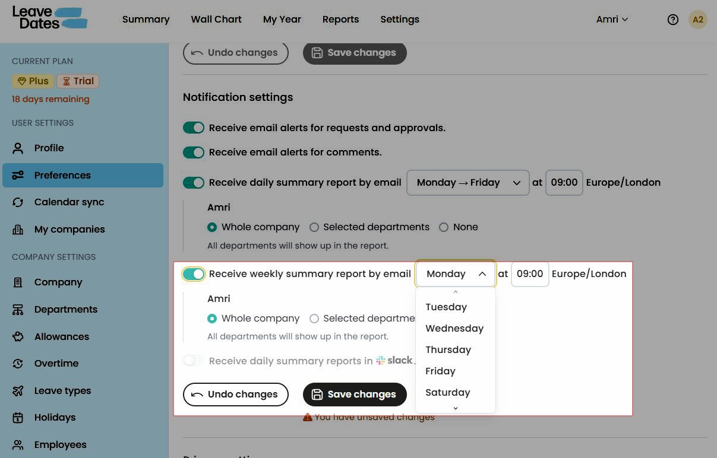Click the Leave Dates logo
This screenshot has height=458, width=717.
49,18
